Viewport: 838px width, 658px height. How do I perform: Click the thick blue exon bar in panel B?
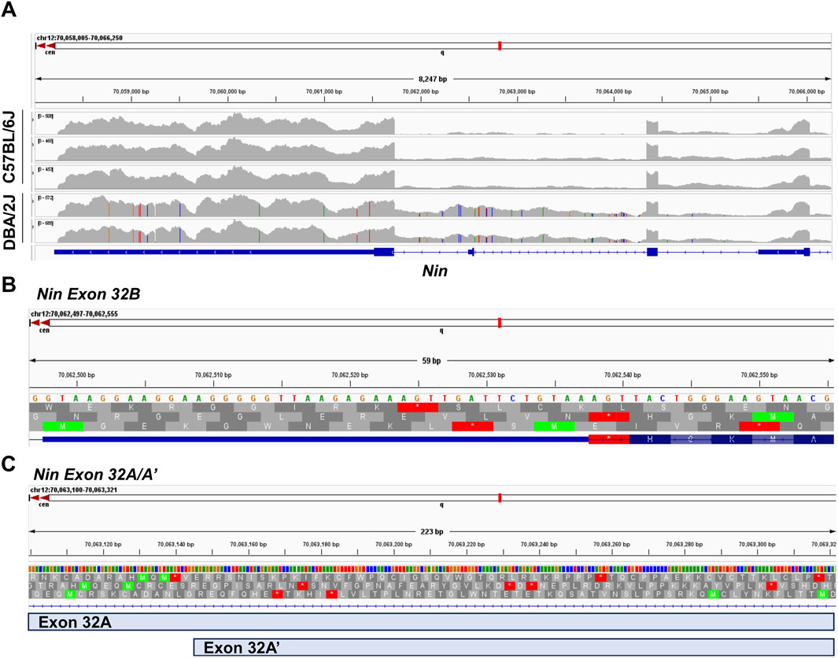[316, 439]
